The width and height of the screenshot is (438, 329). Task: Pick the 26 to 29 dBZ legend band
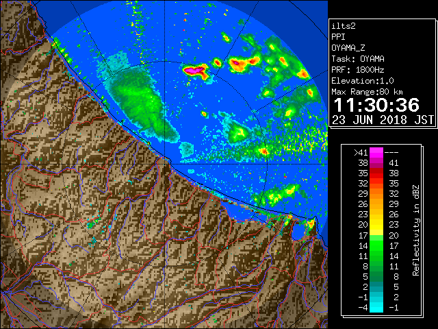click(x=376, y=204)
